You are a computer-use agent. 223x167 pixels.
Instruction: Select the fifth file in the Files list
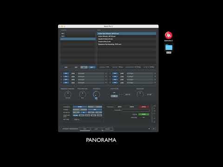(x=126, y=44)
